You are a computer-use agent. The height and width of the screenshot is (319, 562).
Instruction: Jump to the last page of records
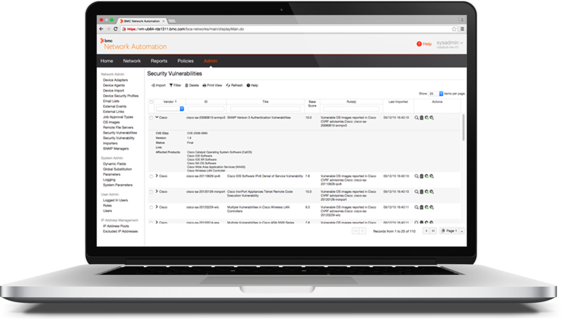(x=433, y=231)
